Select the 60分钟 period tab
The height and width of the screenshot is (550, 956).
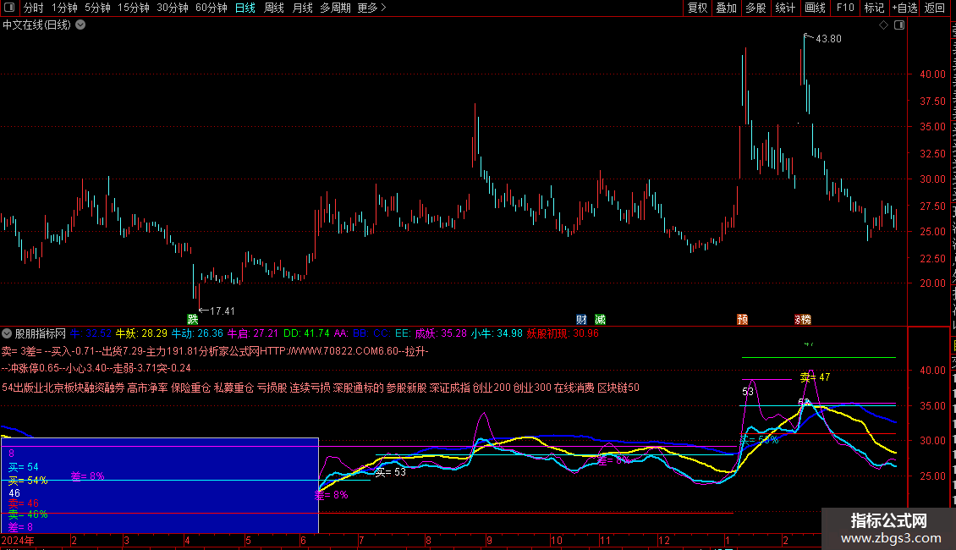tap(212, 8)
